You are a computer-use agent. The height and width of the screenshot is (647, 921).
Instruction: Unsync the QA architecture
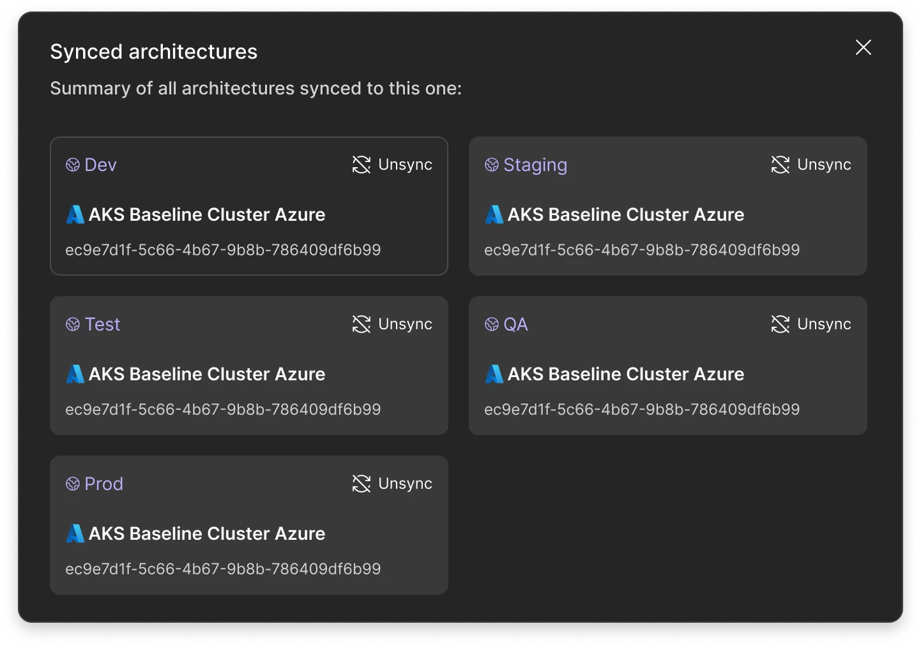pos(811,324)
